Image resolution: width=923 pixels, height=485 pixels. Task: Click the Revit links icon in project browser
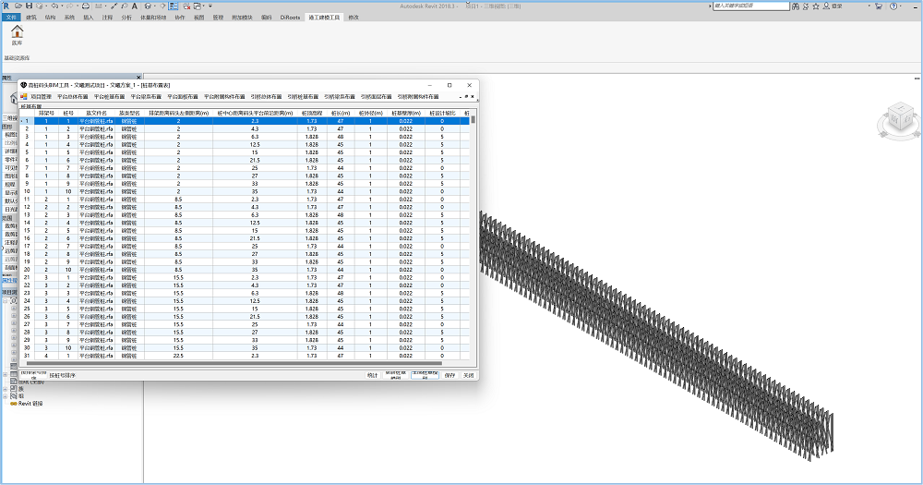(x=14, y=404)
